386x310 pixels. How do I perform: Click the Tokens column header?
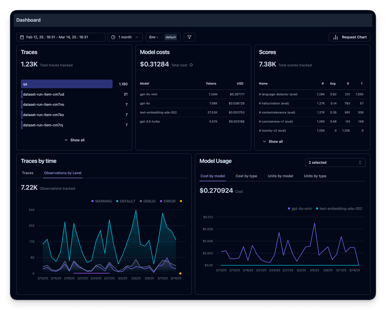pos(211,84)
